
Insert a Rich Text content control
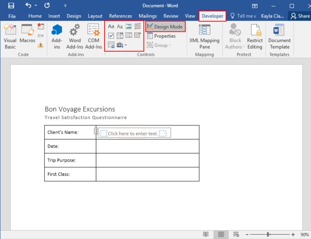[x=111, y=26]
